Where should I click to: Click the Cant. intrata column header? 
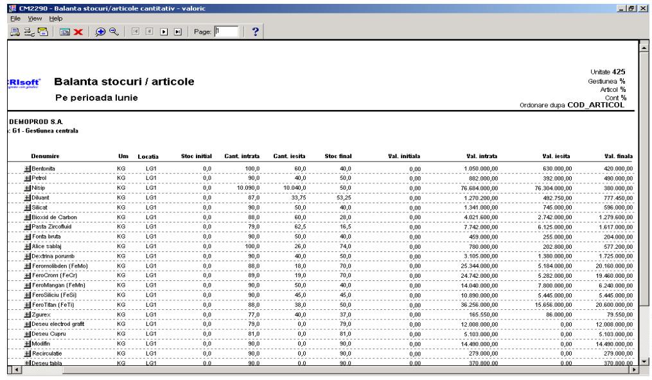tap(242, 156)
